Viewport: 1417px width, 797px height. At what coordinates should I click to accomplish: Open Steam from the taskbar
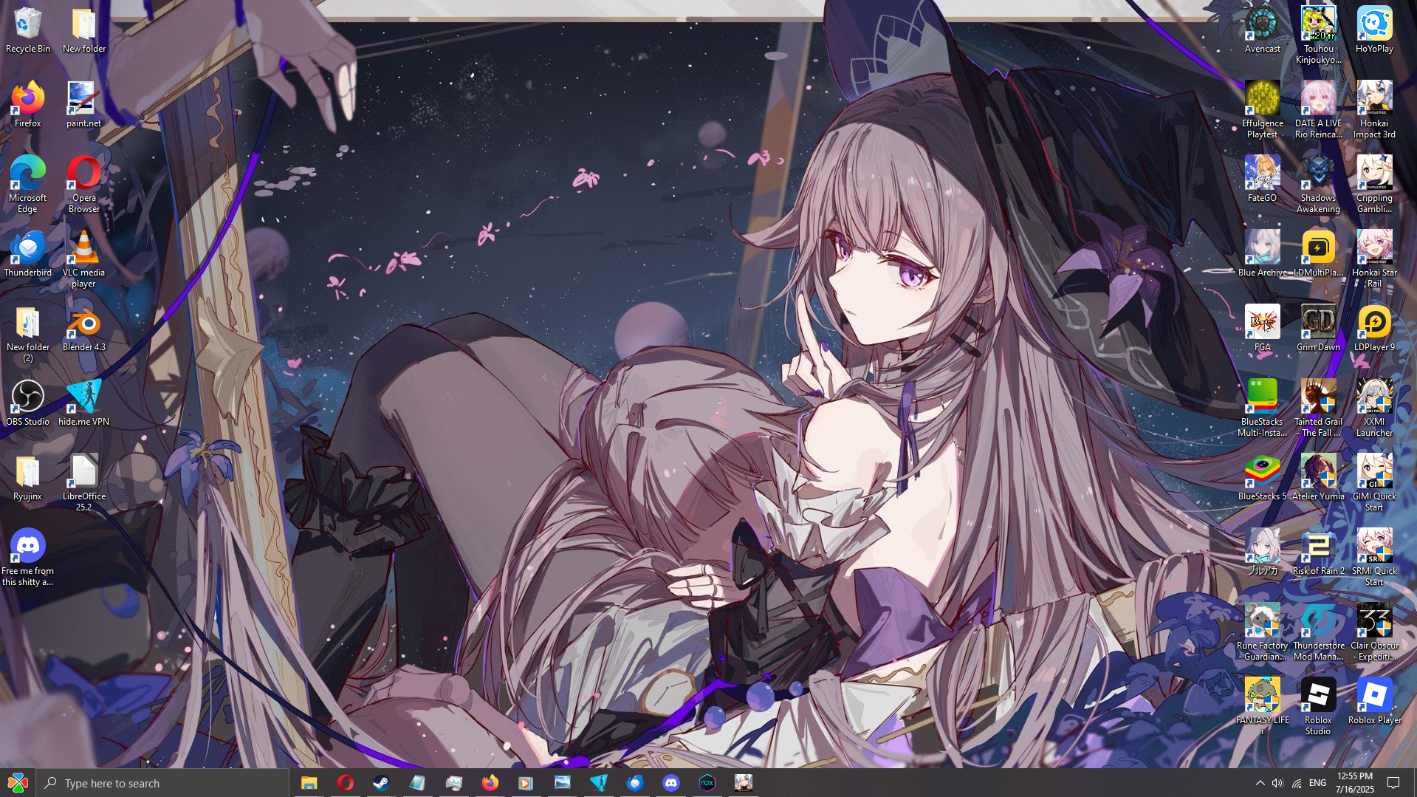(x=381, y=782)
